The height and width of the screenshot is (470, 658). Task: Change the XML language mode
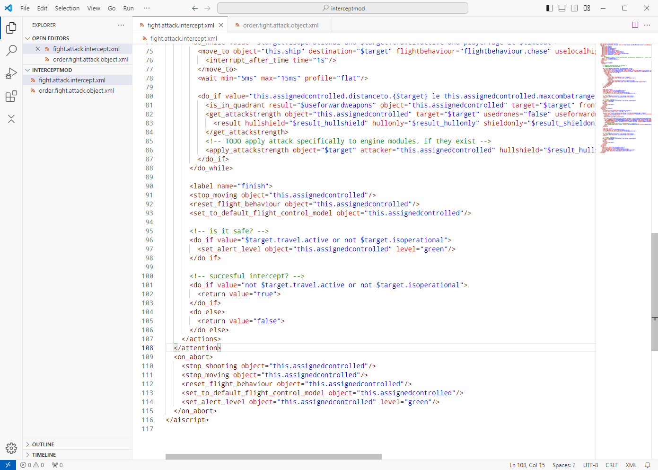[x=631, y=465]
